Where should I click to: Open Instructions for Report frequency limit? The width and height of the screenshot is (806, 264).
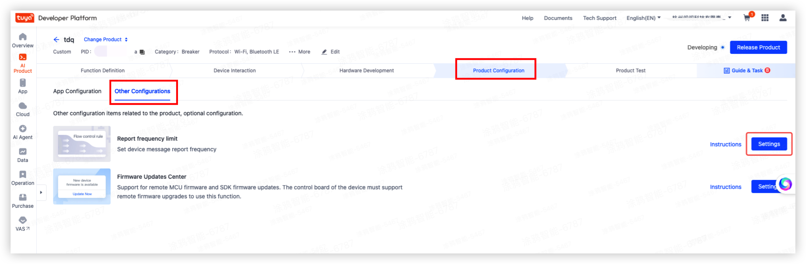725,144
